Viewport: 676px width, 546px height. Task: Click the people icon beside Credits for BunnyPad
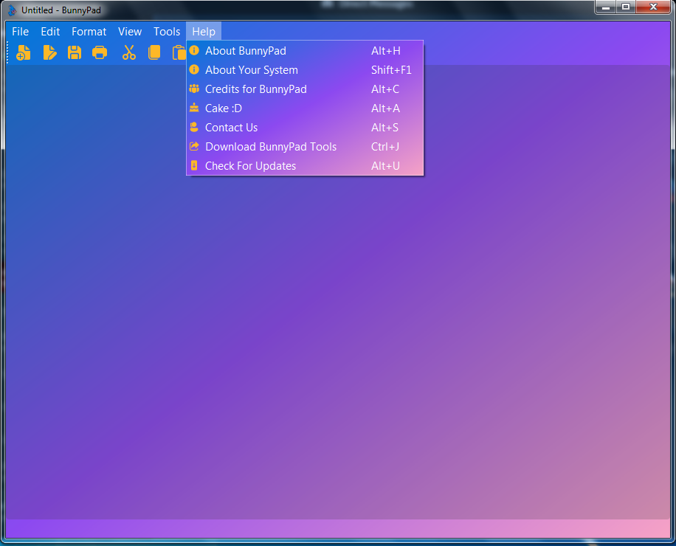point(194,89)
